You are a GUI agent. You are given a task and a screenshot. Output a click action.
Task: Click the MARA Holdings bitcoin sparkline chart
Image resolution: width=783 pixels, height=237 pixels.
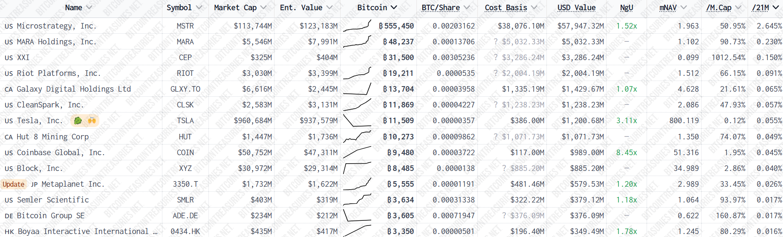pos(357,42)
